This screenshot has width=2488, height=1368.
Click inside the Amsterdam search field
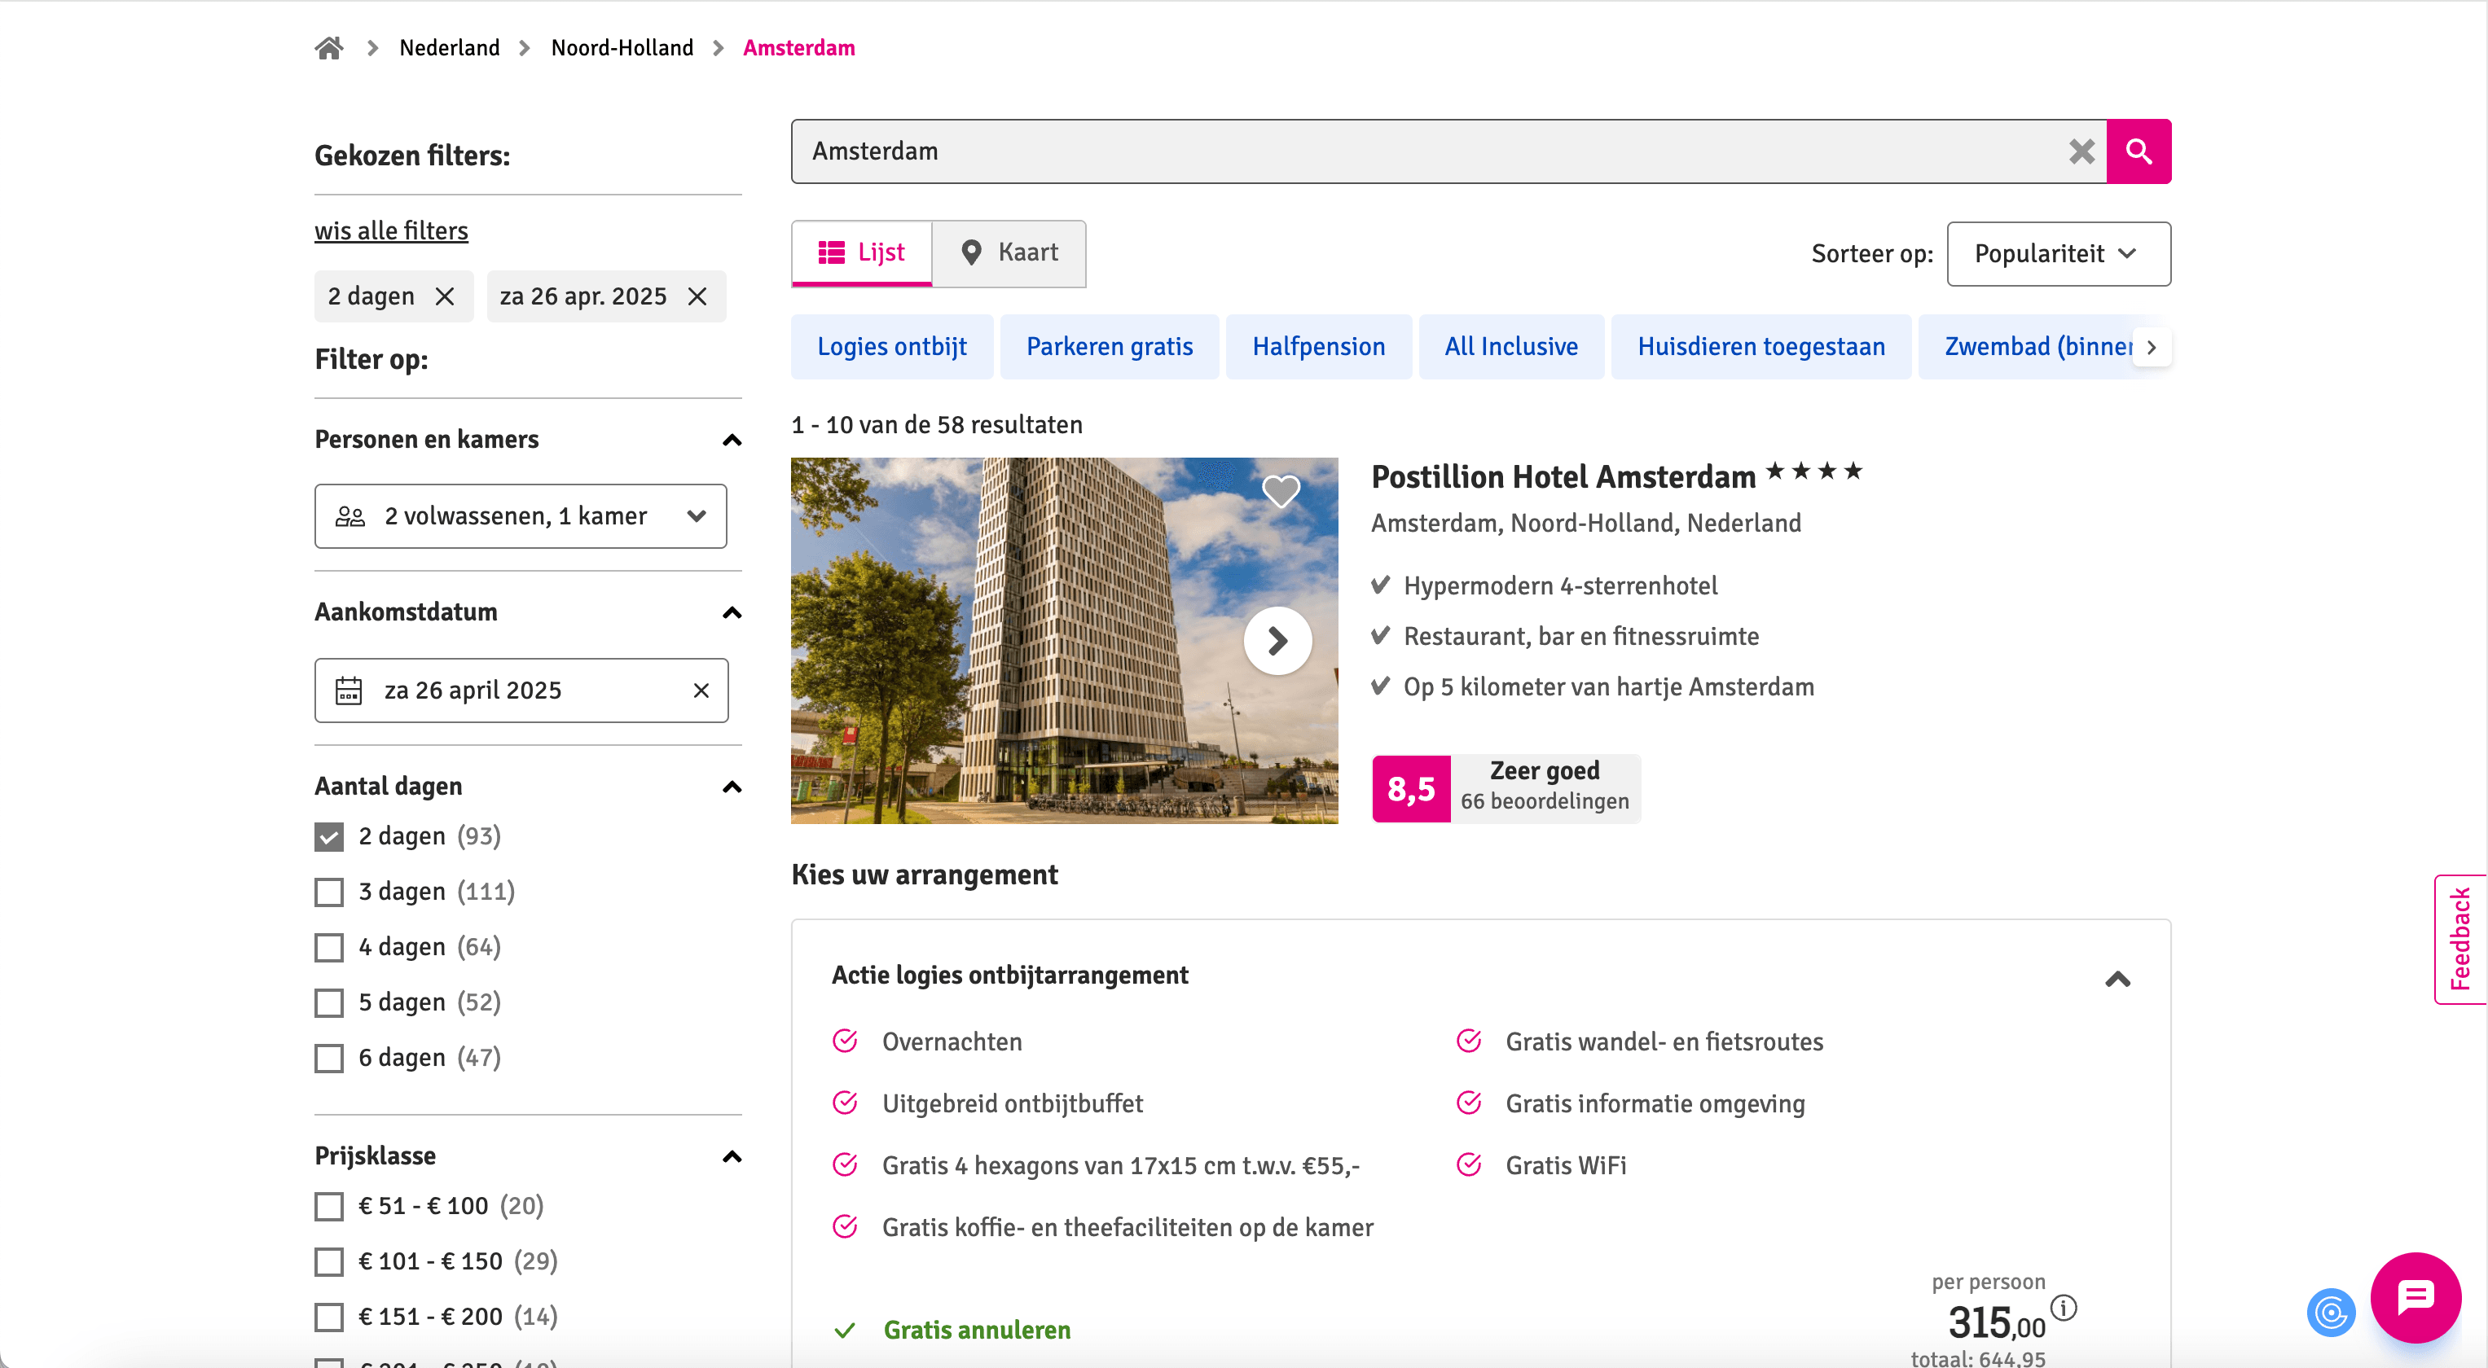point(1352,151)
